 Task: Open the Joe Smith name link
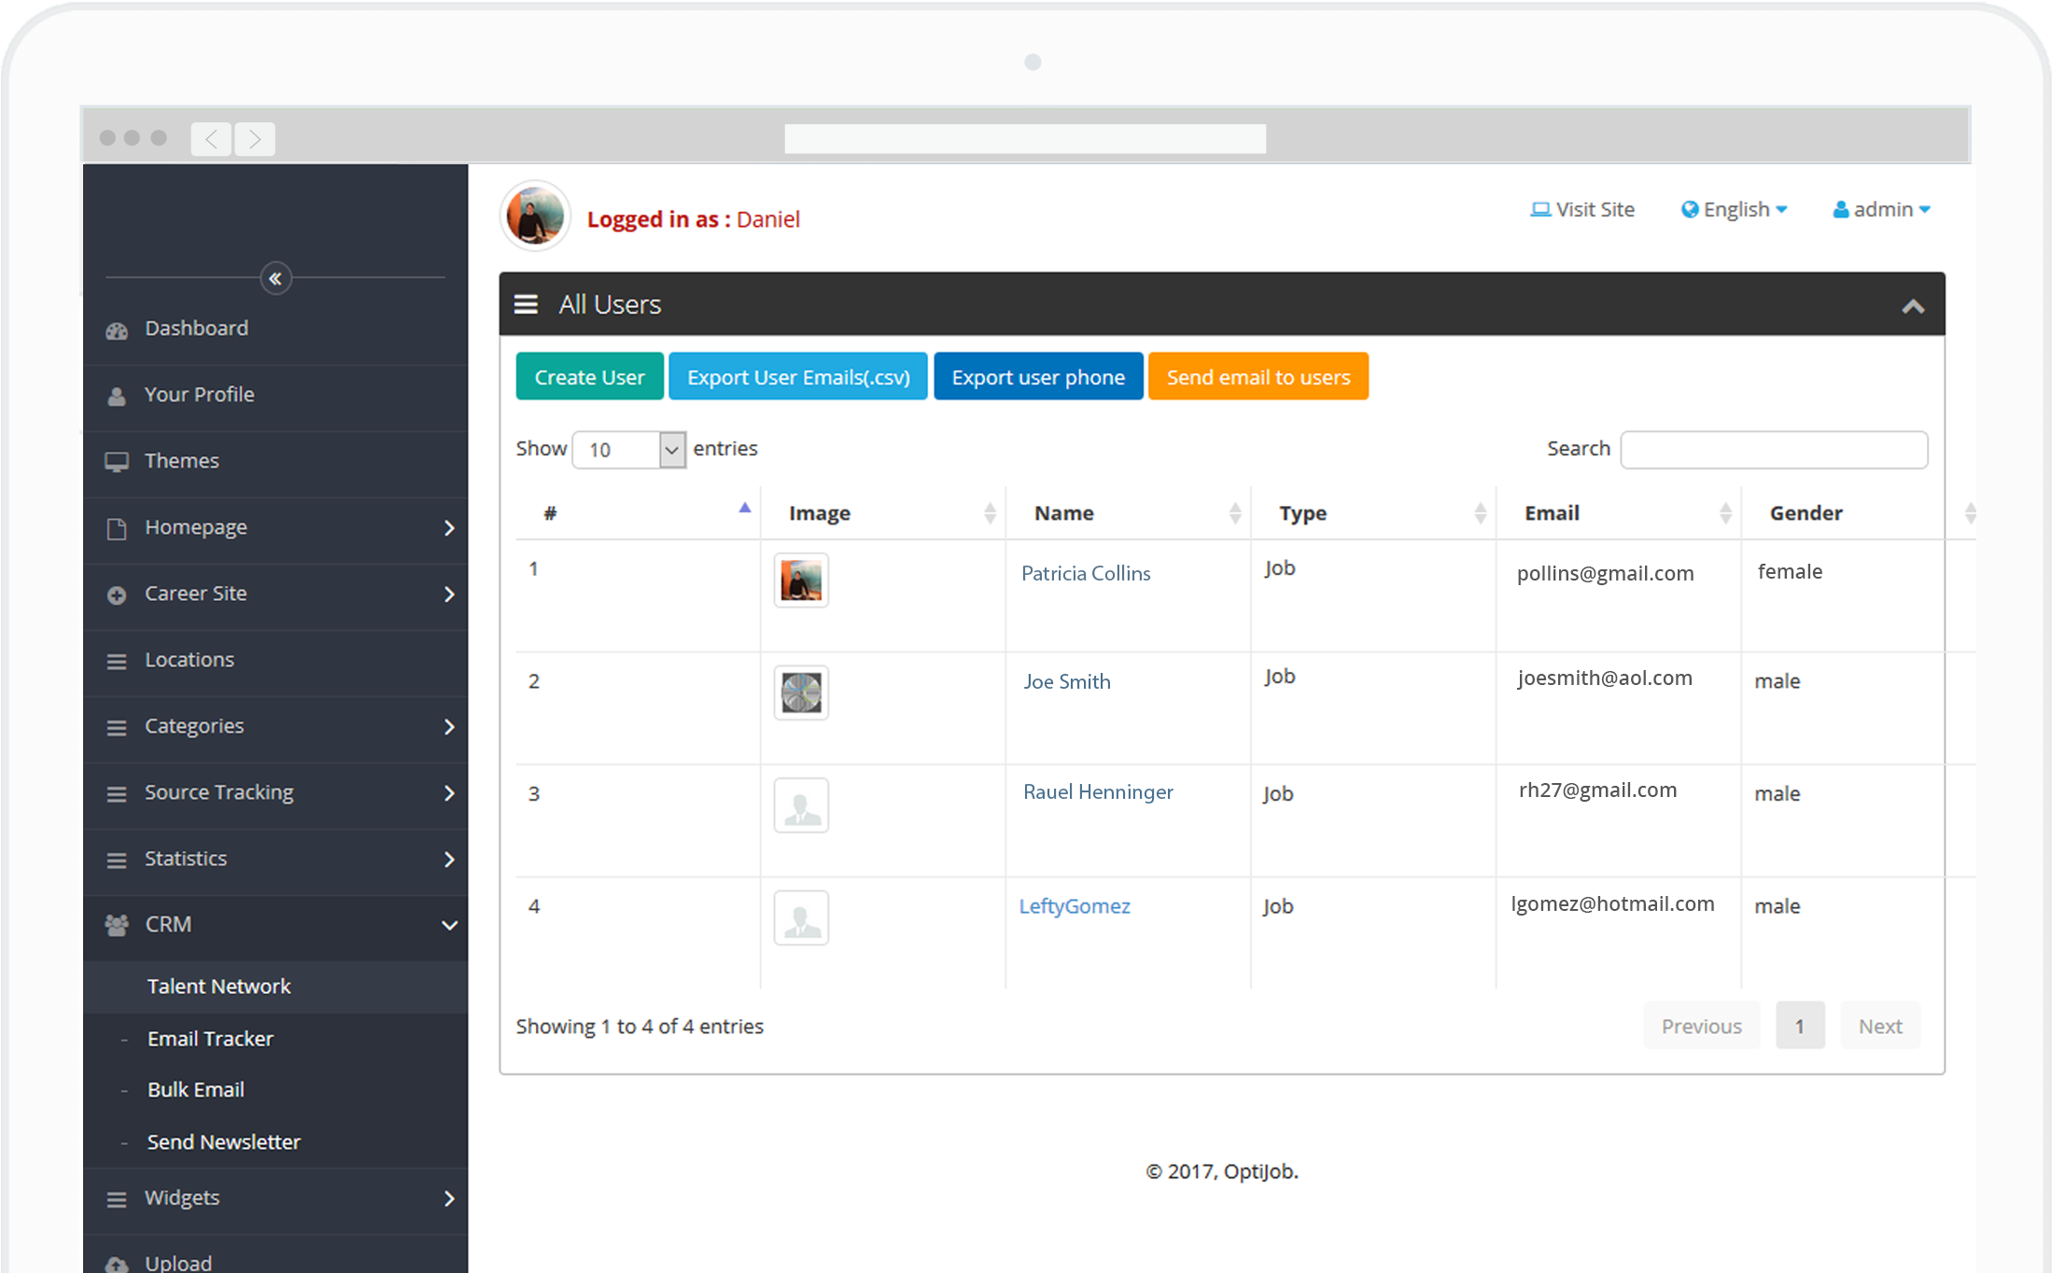[x=1067, y=682]
